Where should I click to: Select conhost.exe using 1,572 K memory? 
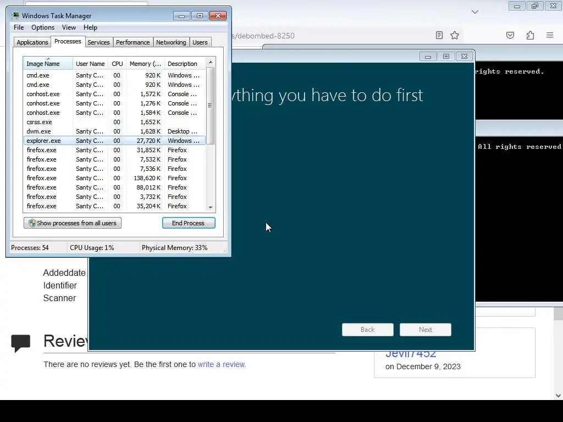coord(114,94)
